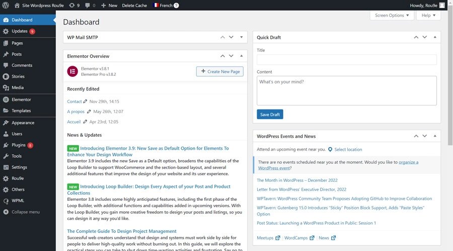Click edit pencil next to A propos
453x251 pixels.
(x=89, y=111)
